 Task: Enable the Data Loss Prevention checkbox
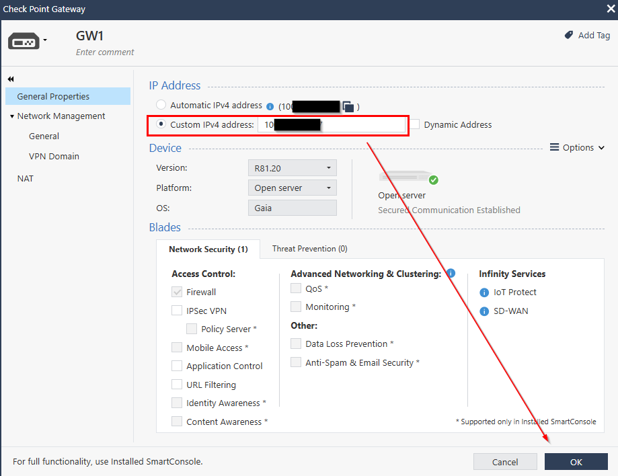click(296, 344)
